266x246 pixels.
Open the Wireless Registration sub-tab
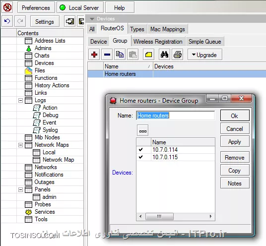coord(158,42)
